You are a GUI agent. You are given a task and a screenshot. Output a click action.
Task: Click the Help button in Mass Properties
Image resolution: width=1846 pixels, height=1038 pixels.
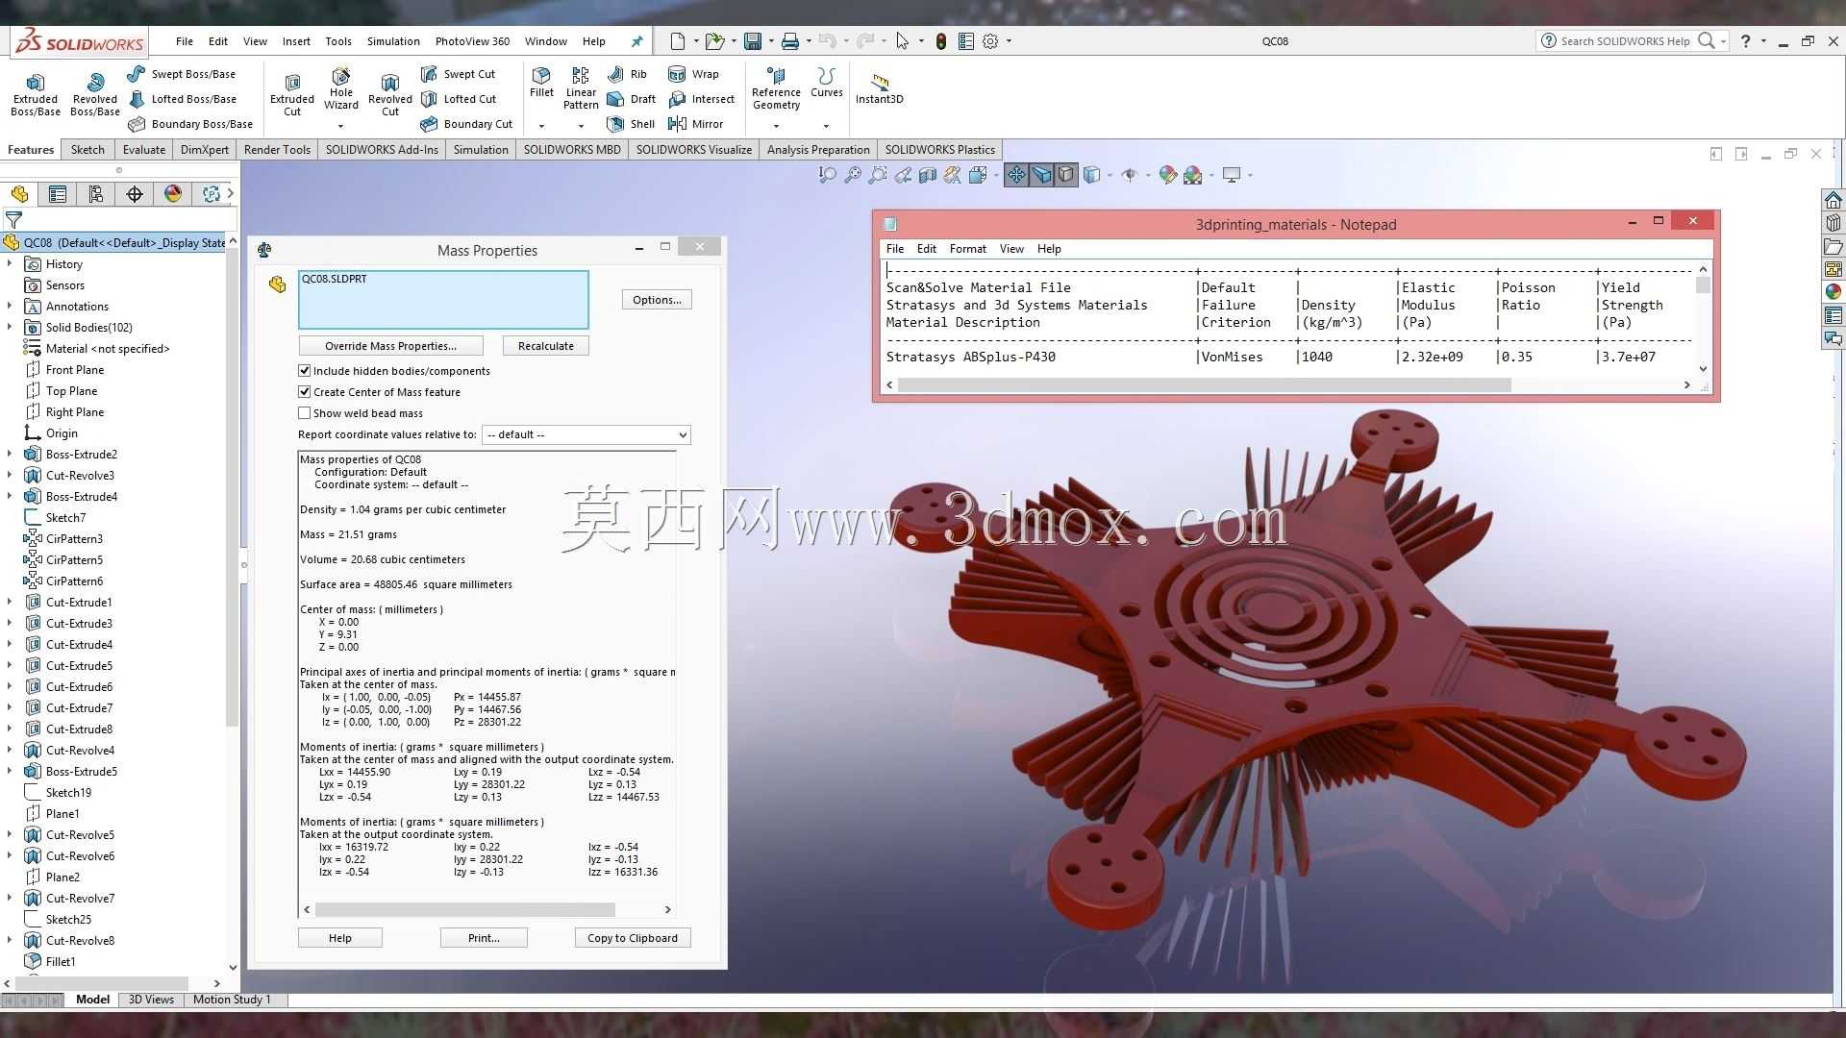(x=340, y=938)
